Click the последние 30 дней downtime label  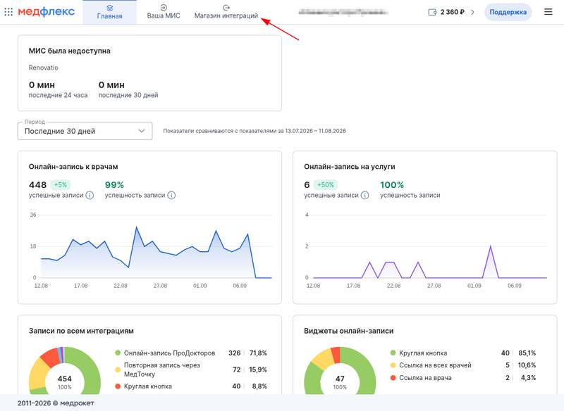click(128, 95)
